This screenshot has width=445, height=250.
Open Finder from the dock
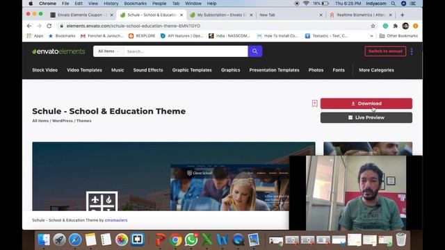coord(44,240)
